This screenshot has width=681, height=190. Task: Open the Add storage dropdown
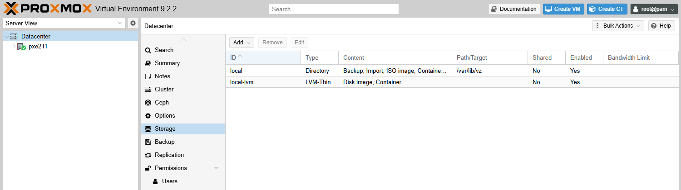click(242, 43)
